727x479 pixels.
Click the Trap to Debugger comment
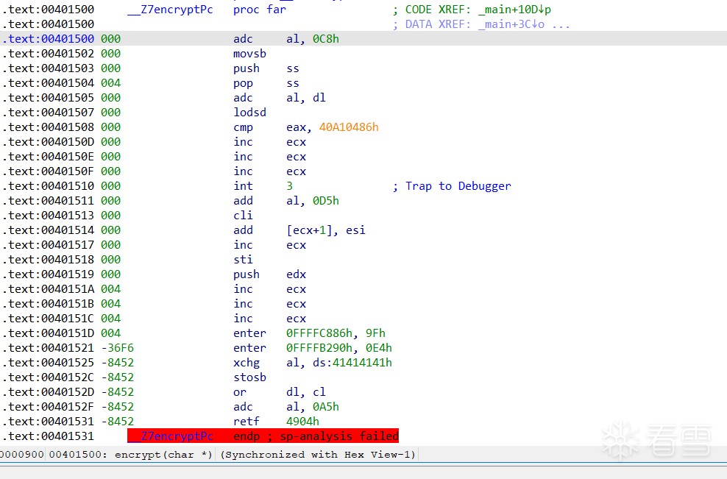click(458, 186)
